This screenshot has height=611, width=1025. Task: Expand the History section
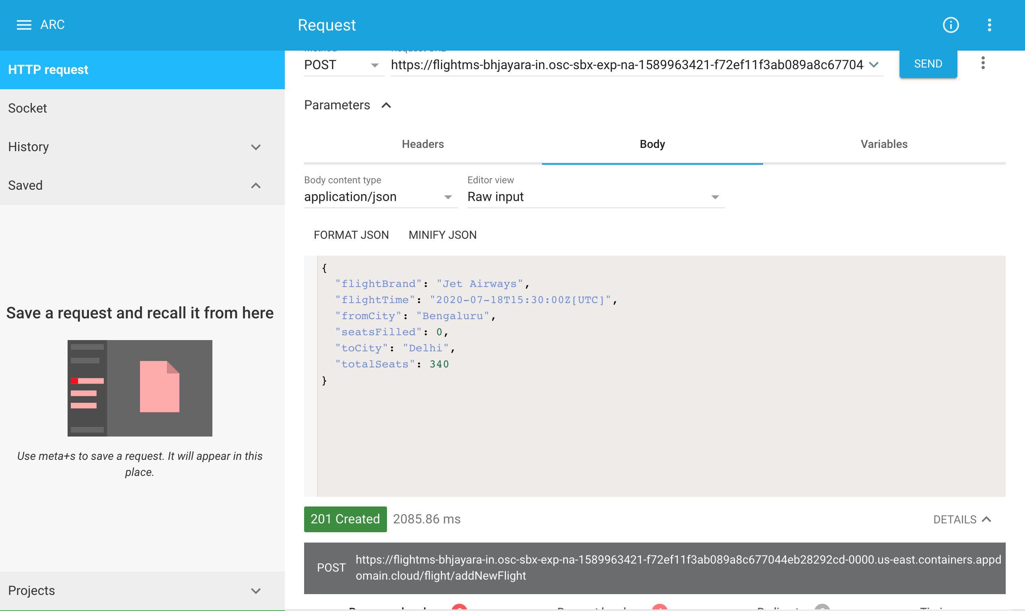click(x=255, y=147)
